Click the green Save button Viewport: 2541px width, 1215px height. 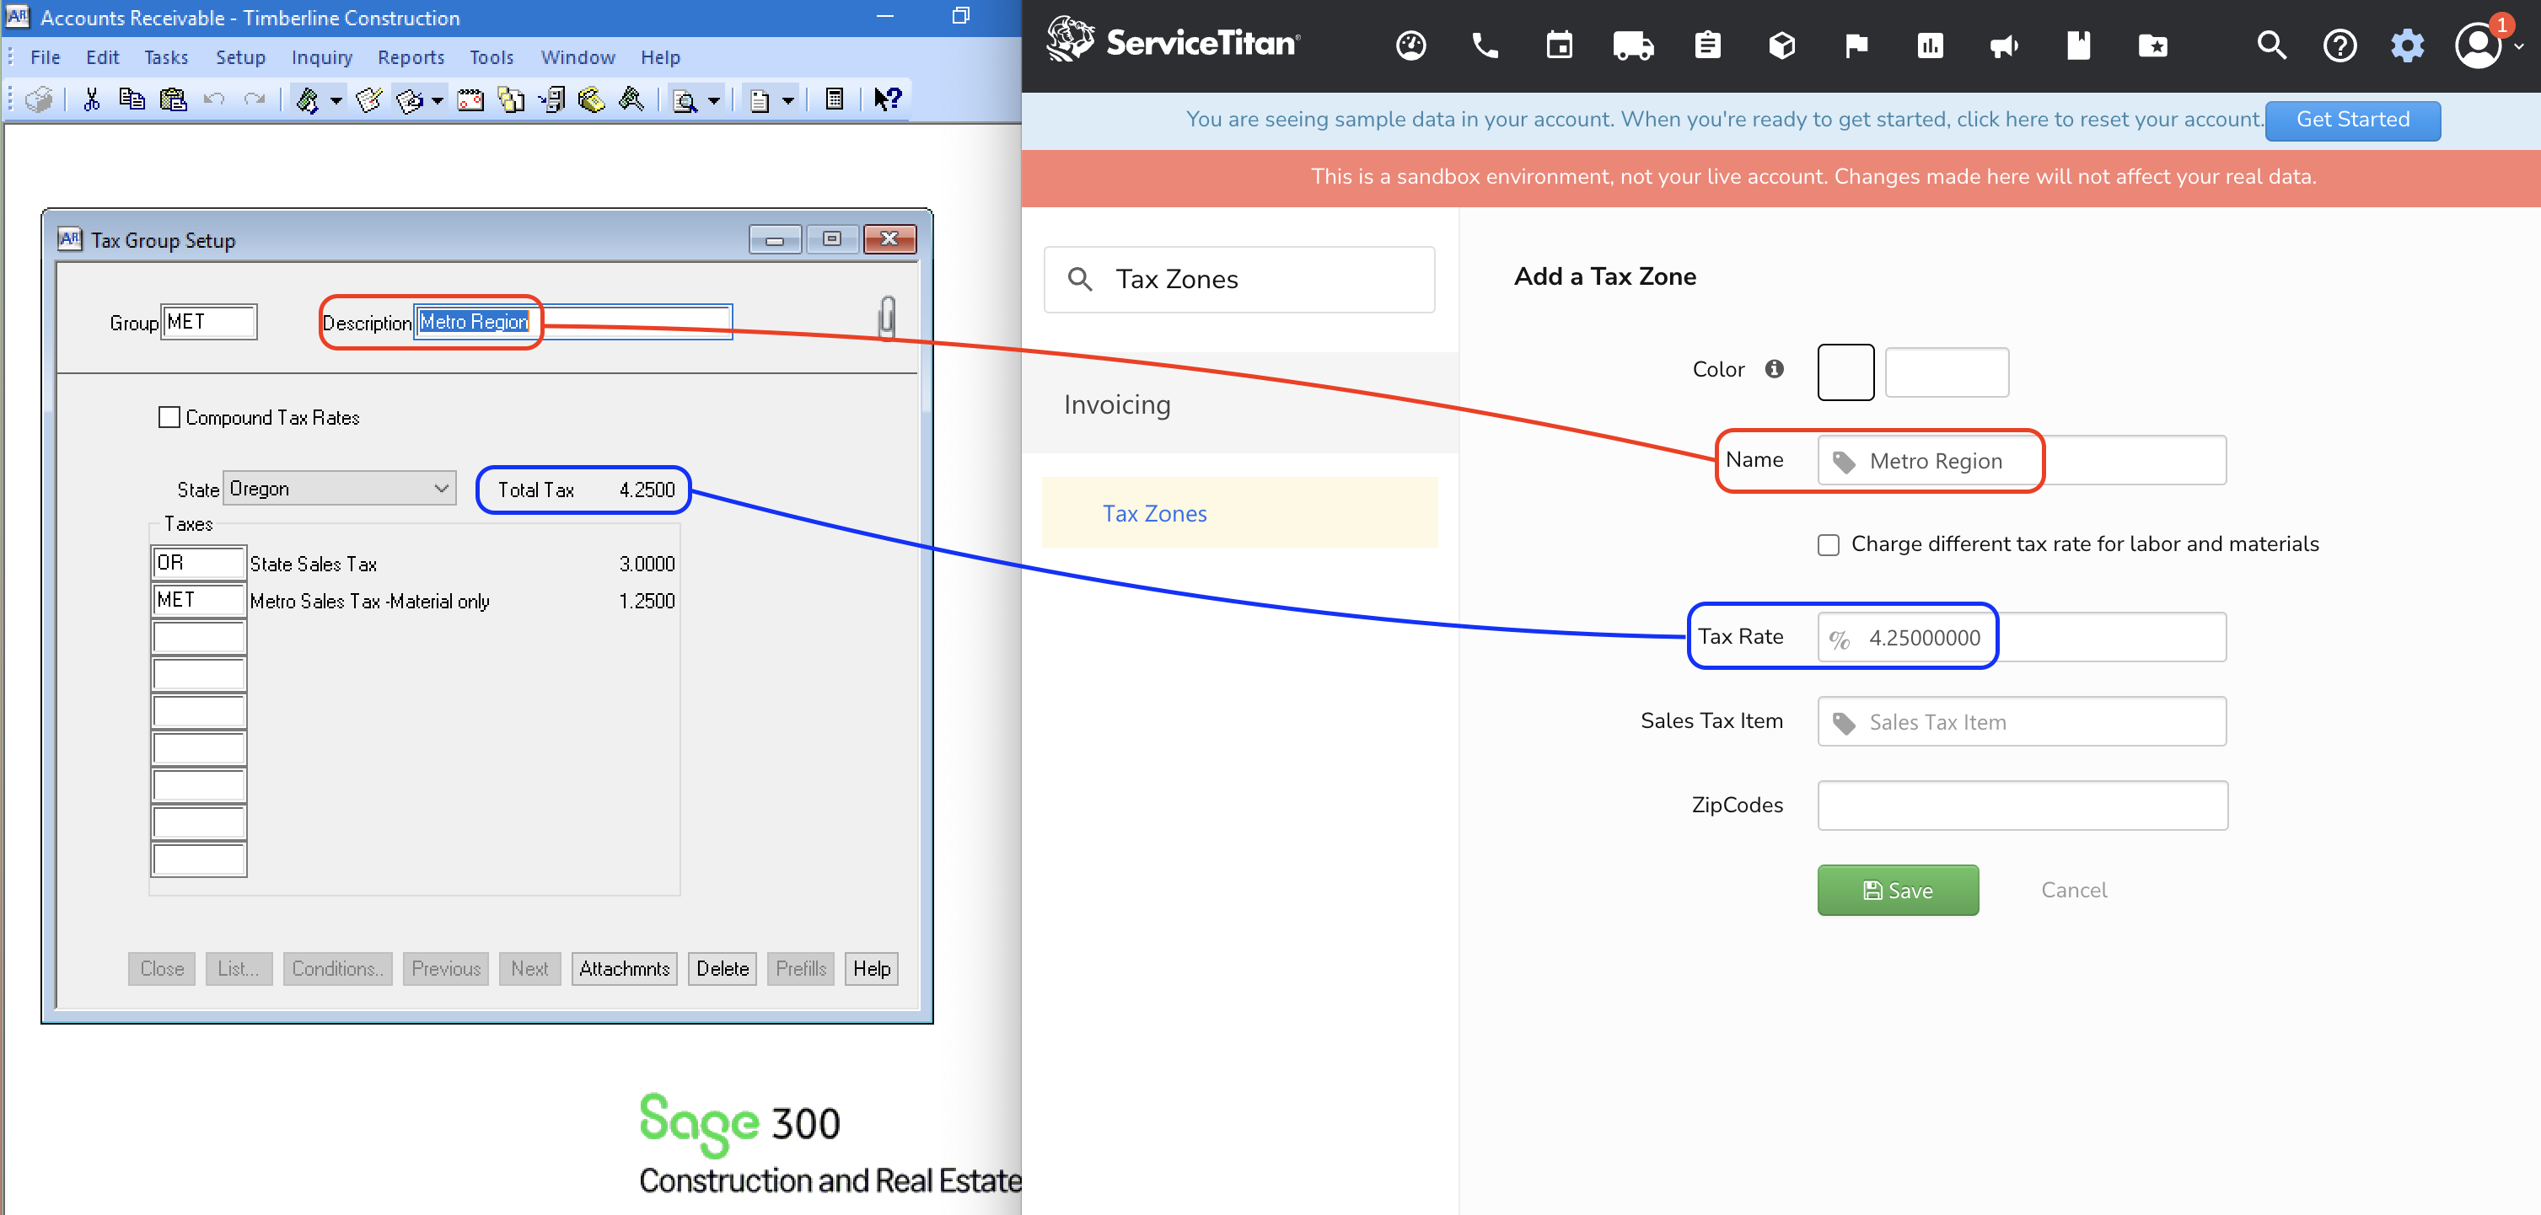coord(1897,890)
